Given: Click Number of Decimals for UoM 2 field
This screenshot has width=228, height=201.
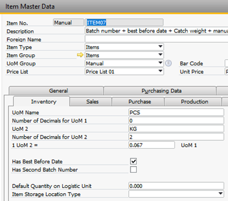Looking at the screenshot, I should [176, 137].
